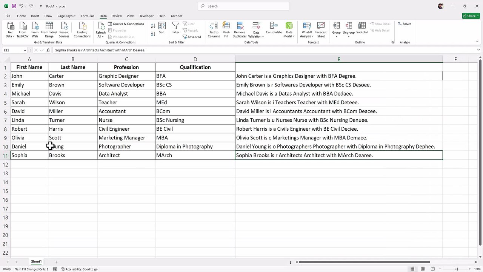Click the Sheet1 tab

pos(36,261)
